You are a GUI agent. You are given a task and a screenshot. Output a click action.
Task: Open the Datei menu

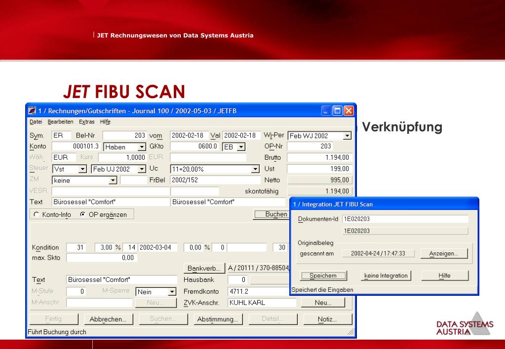click(36, 122)
